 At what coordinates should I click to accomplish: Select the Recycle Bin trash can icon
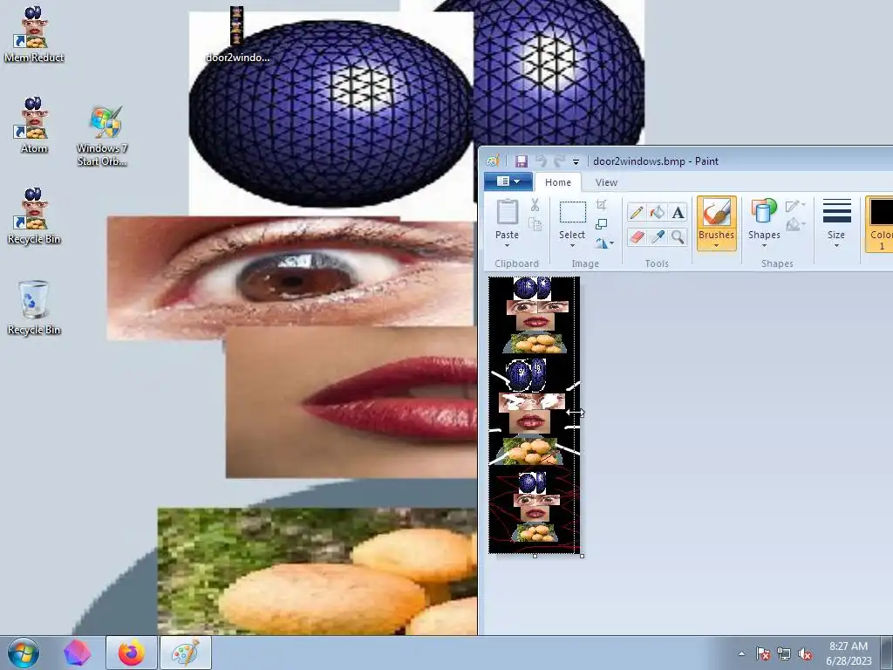(x=34, y=307)
